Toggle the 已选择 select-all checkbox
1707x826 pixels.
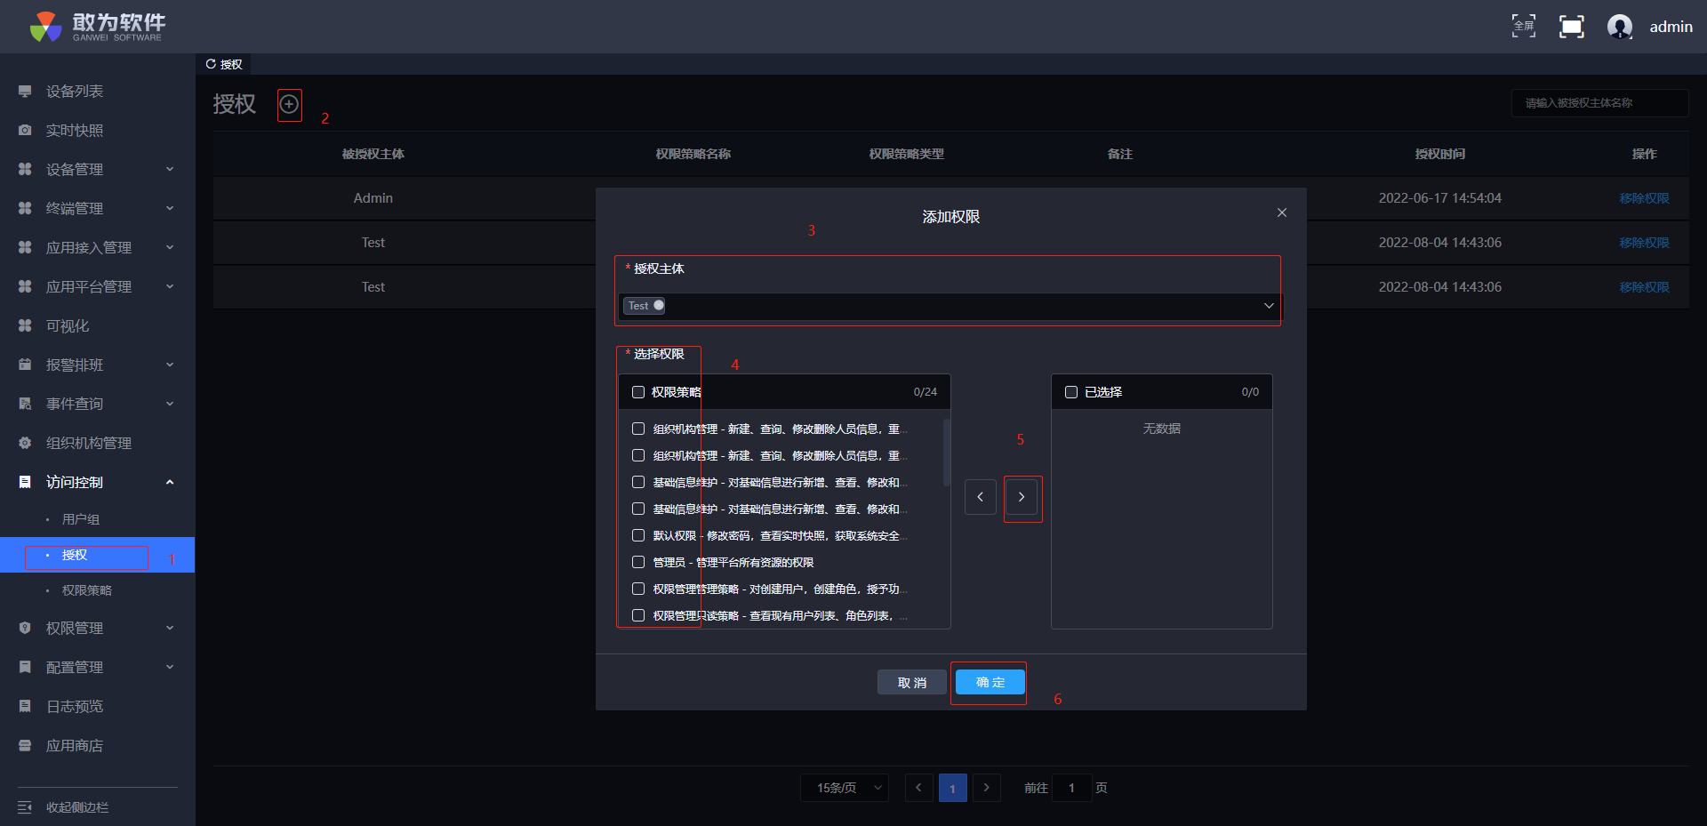click(x=1071, y=392)
